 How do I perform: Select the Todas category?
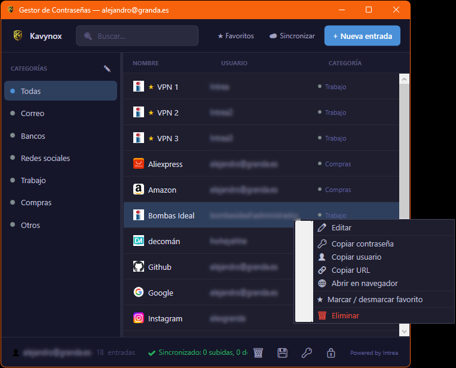(60, 91)
